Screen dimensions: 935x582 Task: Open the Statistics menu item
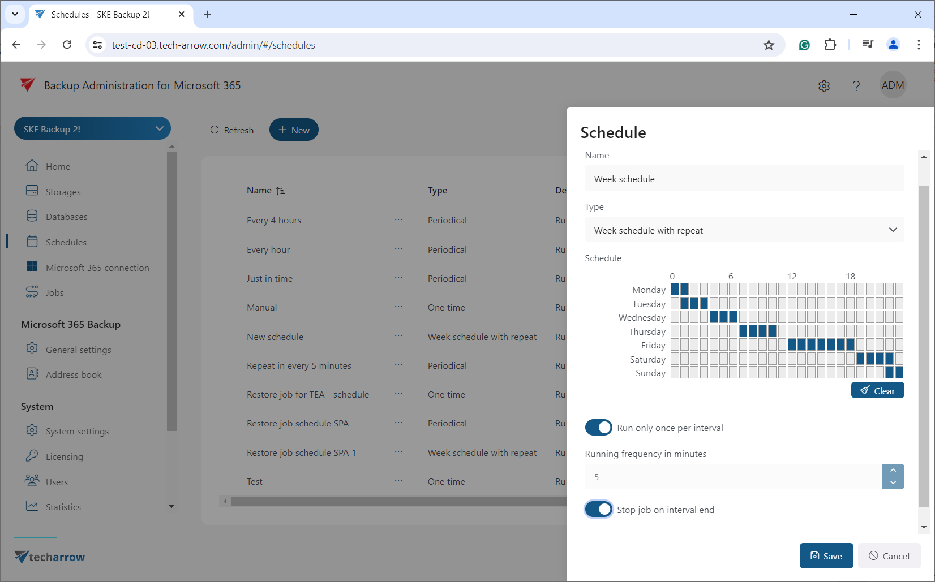pos(63,507)
